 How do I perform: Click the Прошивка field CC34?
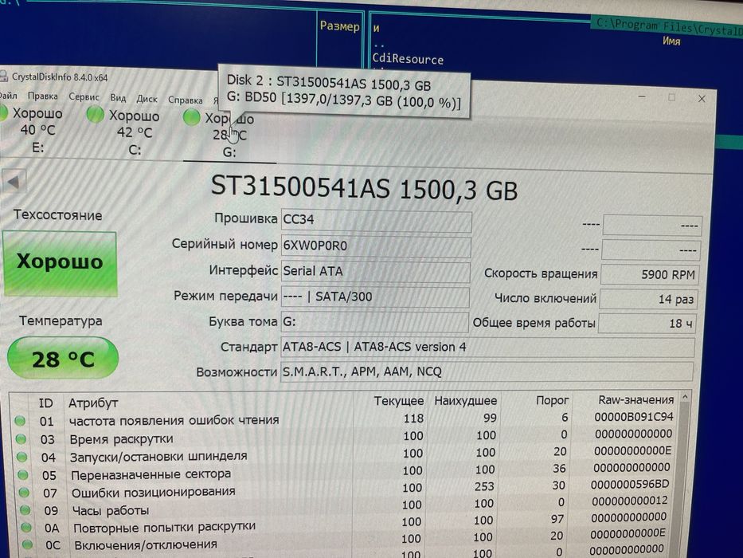click(x=376, y=220)
